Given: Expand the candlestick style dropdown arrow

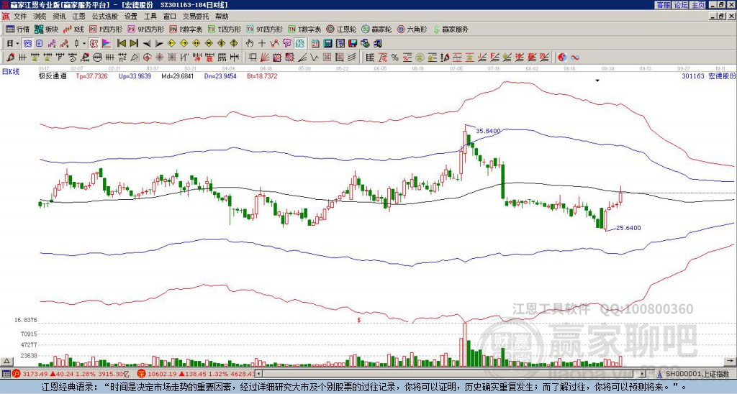Looking at the screenshot, I should (x=83, y=43).
